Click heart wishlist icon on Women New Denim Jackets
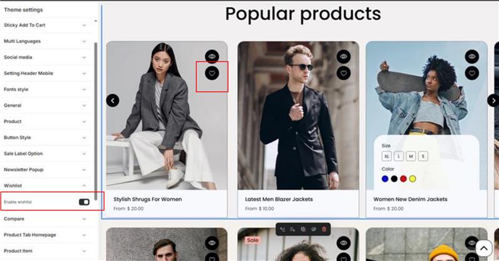The height and width of the screenshot is (261, 499). coord(472,73)
